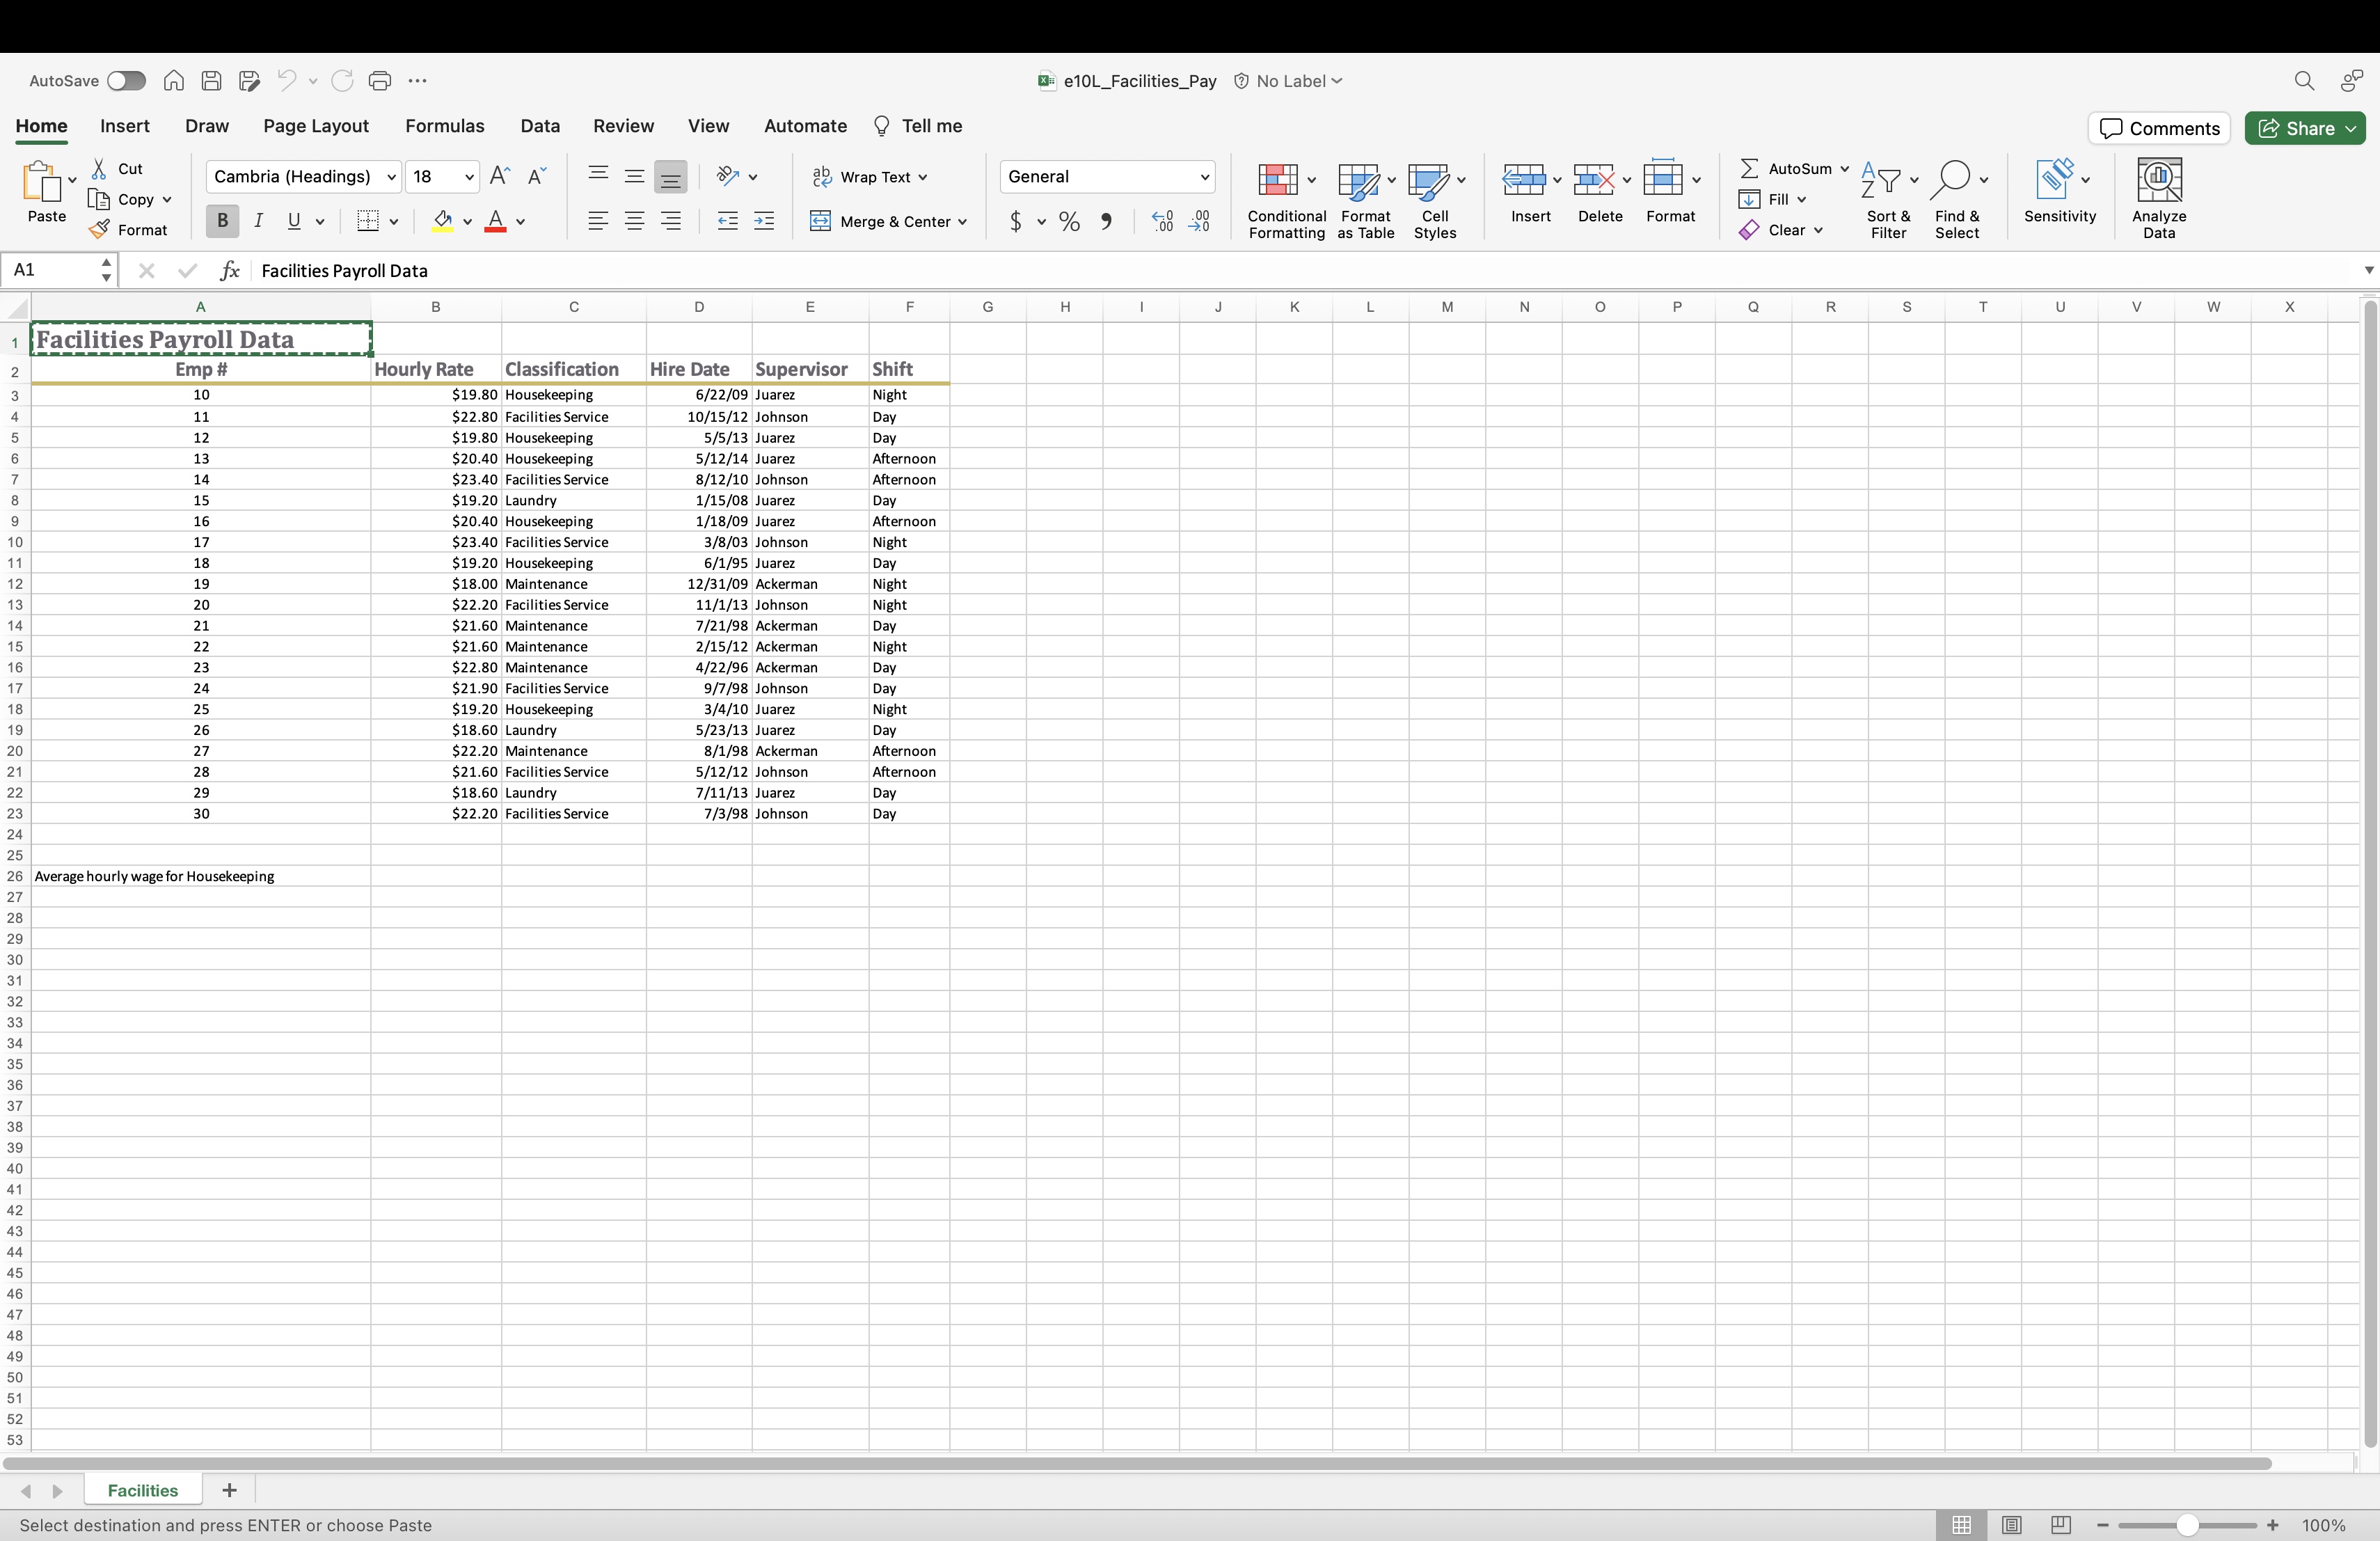The height and width of the screenshot is (1541, 2380).
Task: Toggle the AutoSave switch
Action: (126, 81)
